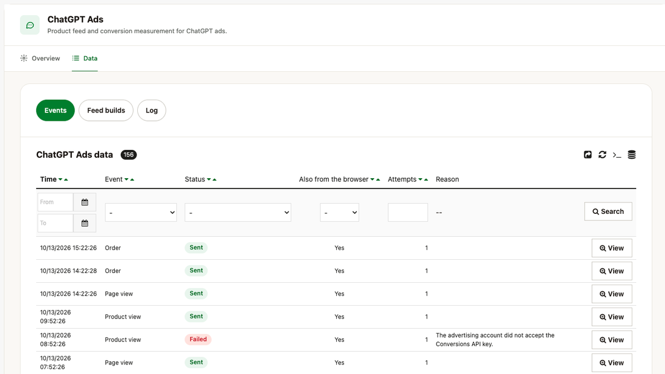Open the Log sub-tab

click(x=151, y=110)
